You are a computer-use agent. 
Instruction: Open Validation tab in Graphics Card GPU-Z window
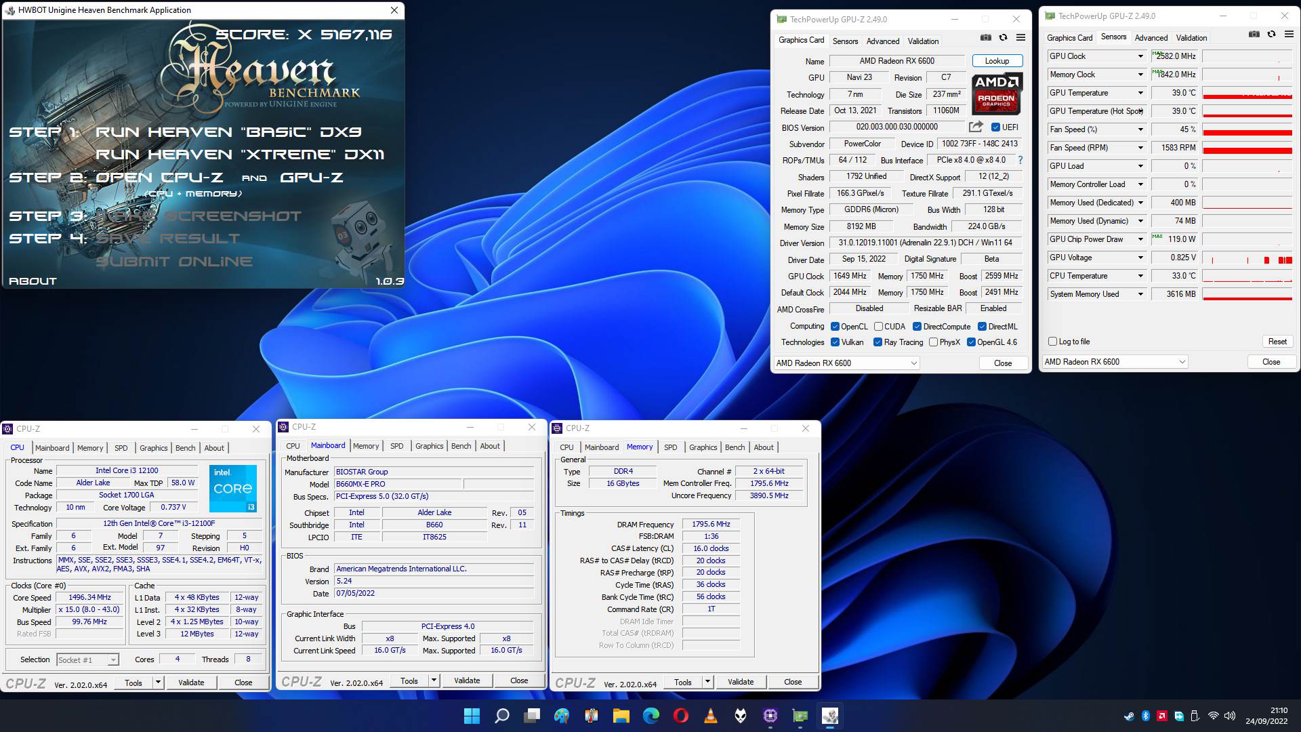(x=923, y=41)
